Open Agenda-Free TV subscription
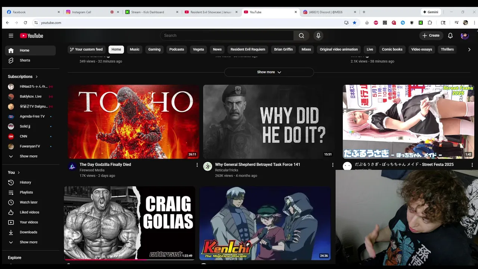 (30, 116)
